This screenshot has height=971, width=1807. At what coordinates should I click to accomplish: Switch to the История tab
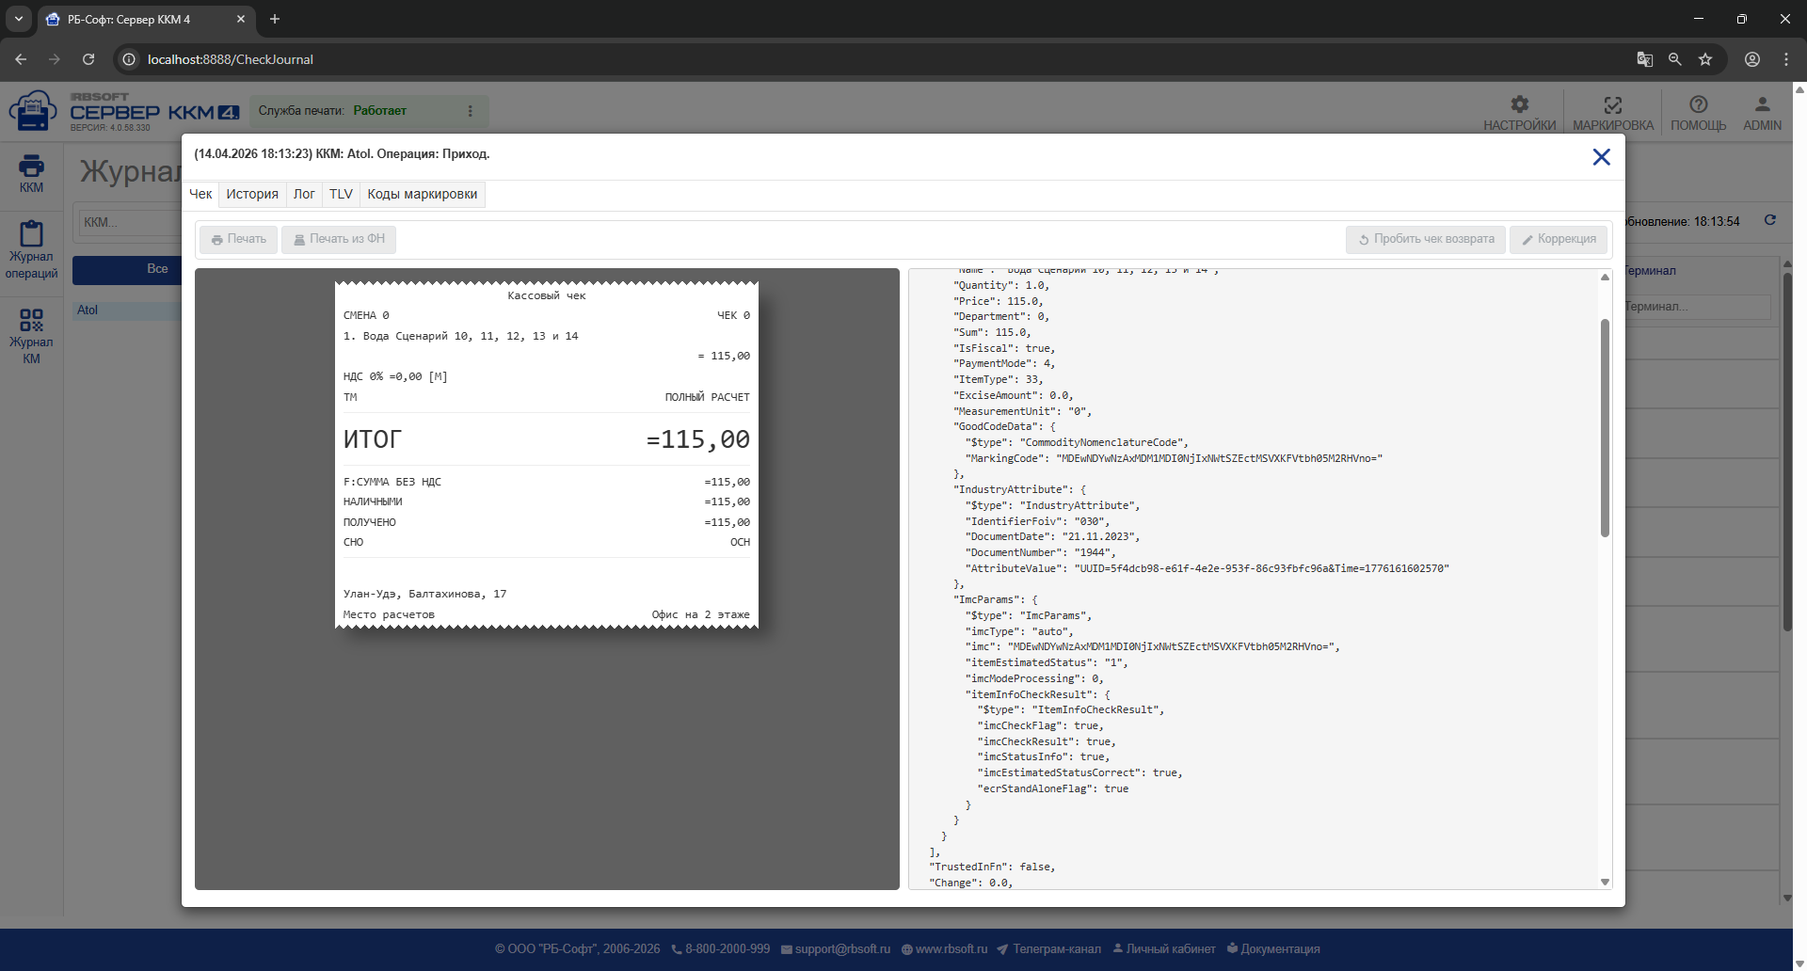(x=252, y=194)
